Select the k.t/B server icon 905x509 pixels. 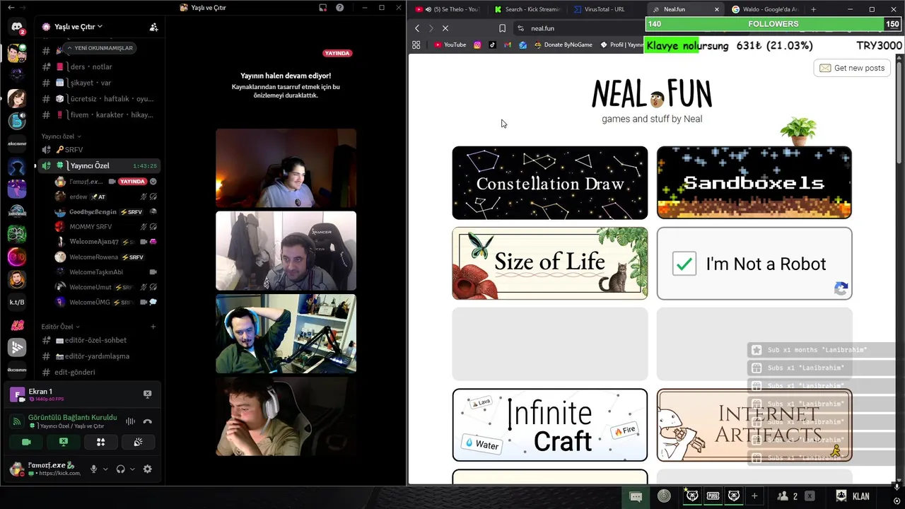coord(17,303)
